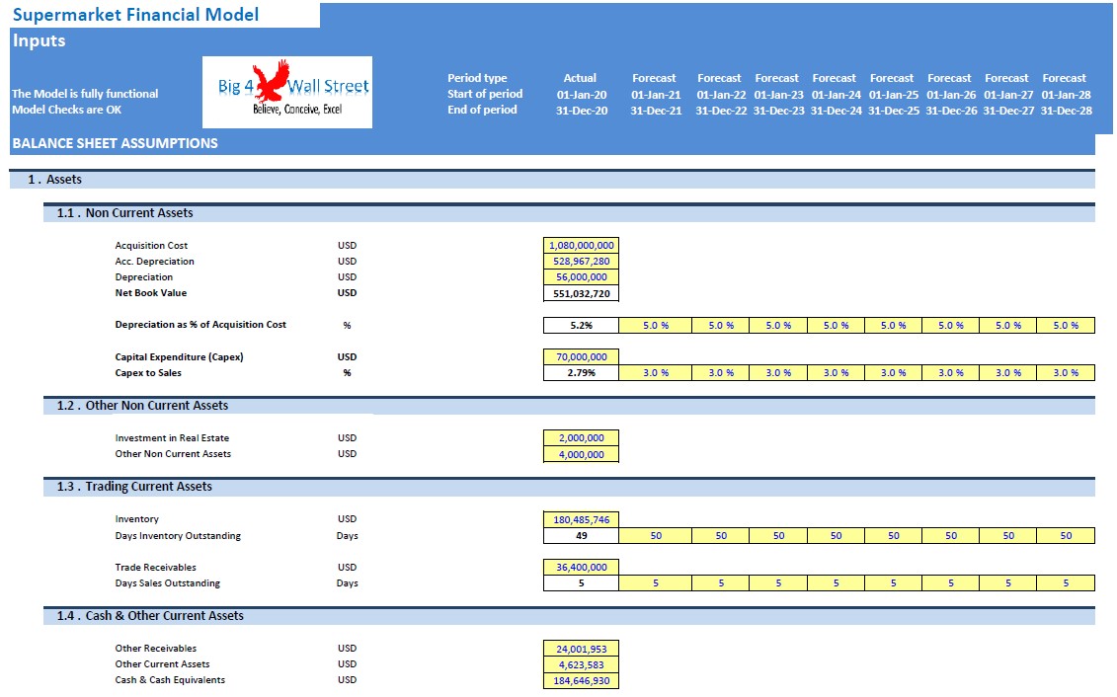Select the Other Current Assets value 4,623,583

pyautogui.click(x=582, y=664)
